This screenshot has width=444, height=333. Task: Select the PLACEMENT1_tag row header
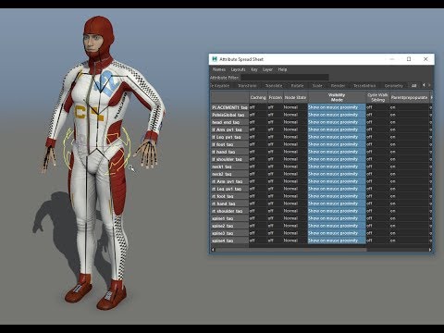pos(229,107)
